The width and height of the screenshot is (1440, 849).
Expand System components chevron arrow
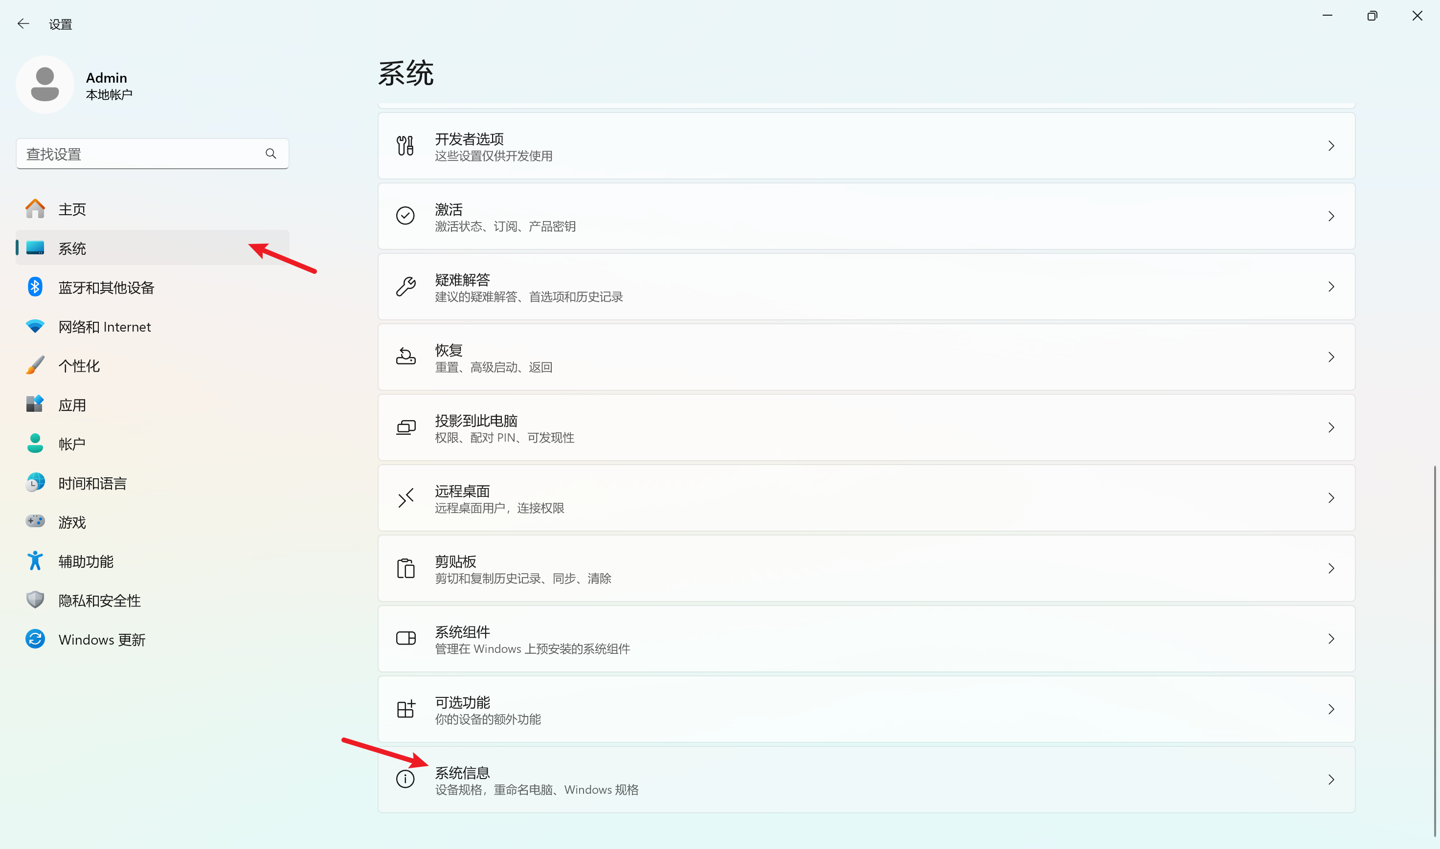click(x=1331, y=639)
